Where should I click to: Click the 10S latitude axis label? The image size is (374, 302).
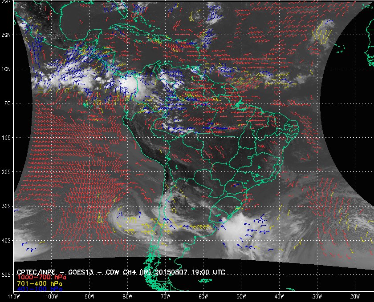click(6, 138)
